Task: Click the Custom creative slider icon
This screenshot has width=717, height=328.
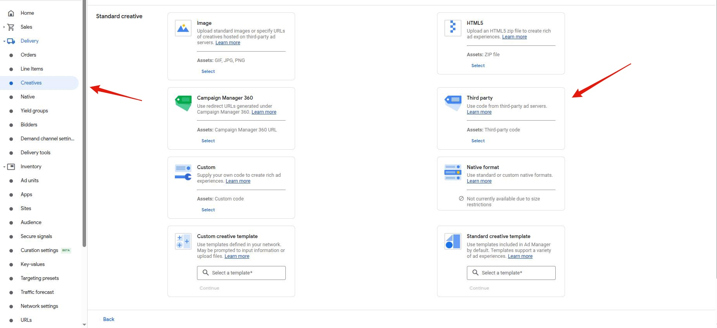Action: pyautogui.click(x=183, y=173)
